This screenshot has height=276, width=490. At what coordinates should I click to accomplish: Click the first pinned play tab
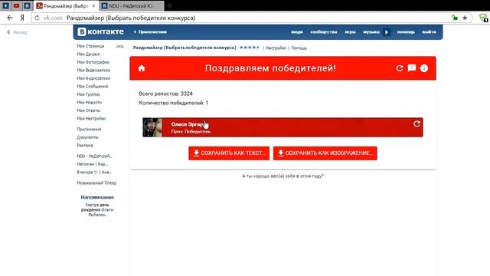pos(5,5)
